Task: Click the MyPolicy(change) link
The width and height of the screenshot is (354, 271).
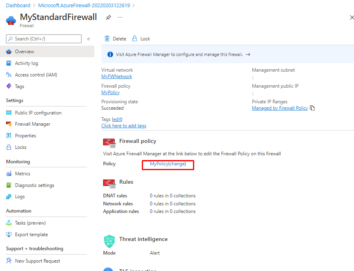Action: (x=168, y=164)
